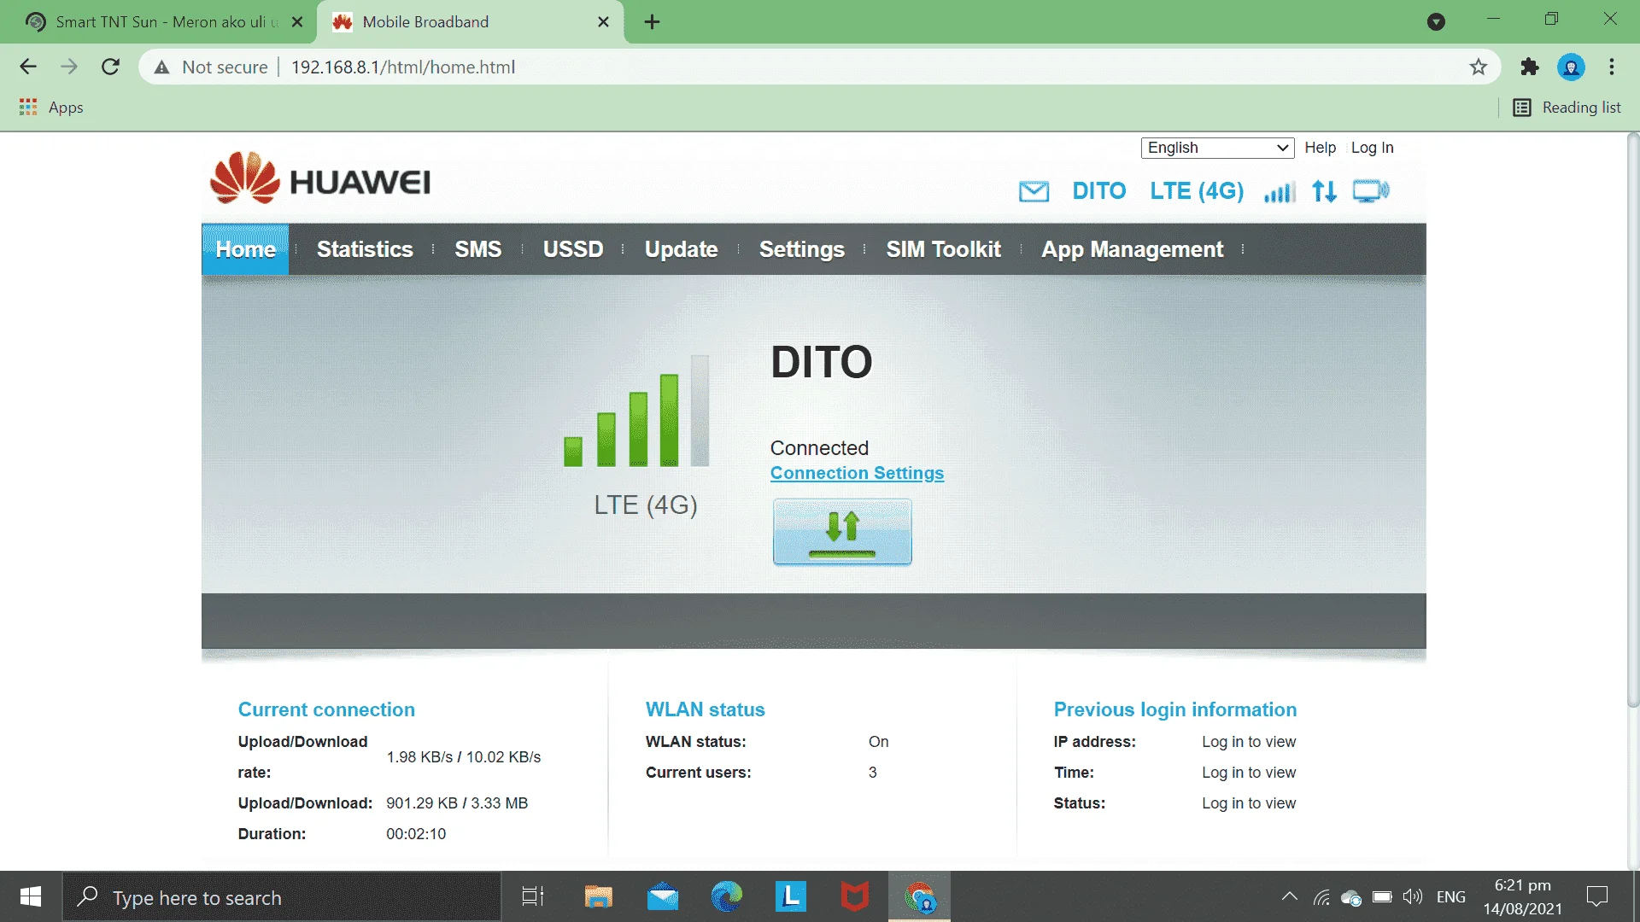The height and width of the screenshot is (922, 1640).
Task: Click the address bar URL
Action: pyautogui.click(x=402, y=67)
